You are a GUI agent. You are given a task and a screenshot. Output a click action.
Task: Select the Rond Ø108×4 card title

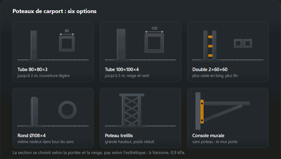32,136
